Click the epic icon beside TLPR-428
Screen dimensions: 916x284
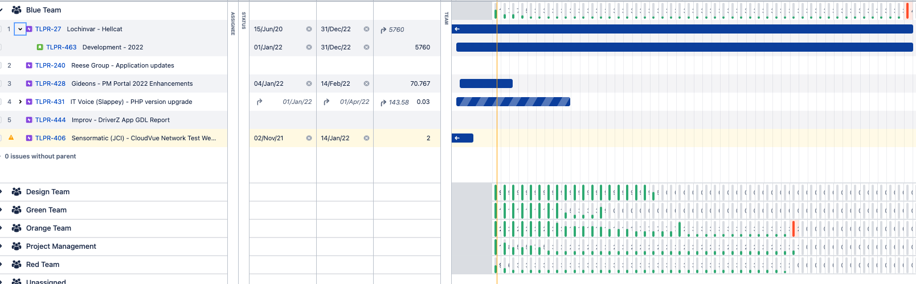click(x=29, y=83)
